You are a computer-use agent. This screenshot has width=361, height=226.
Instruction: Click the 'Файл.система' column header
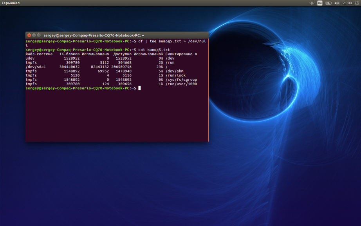coord(39,54)
